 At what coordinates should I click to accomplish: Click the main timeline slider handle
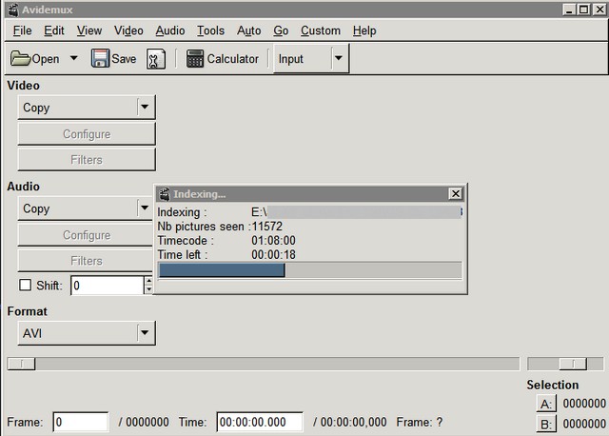pyautogui.click(x=21, y=364)
